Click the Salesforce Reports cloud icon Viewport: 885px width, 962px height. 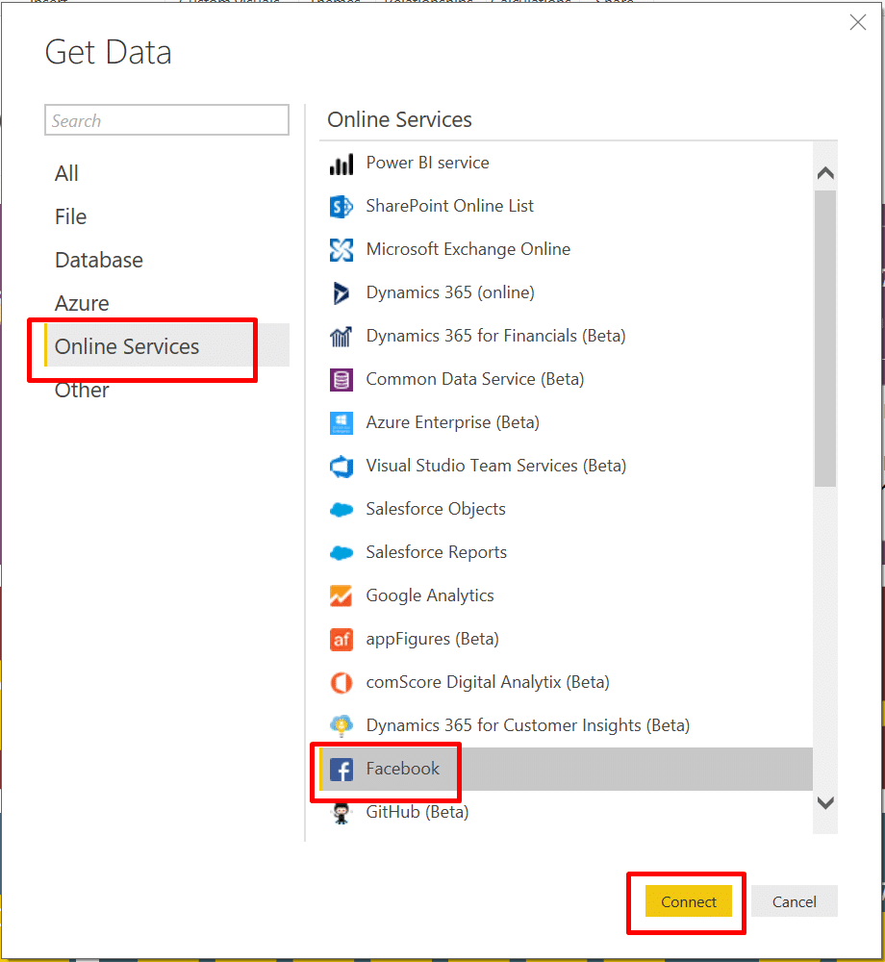point(341,553)
